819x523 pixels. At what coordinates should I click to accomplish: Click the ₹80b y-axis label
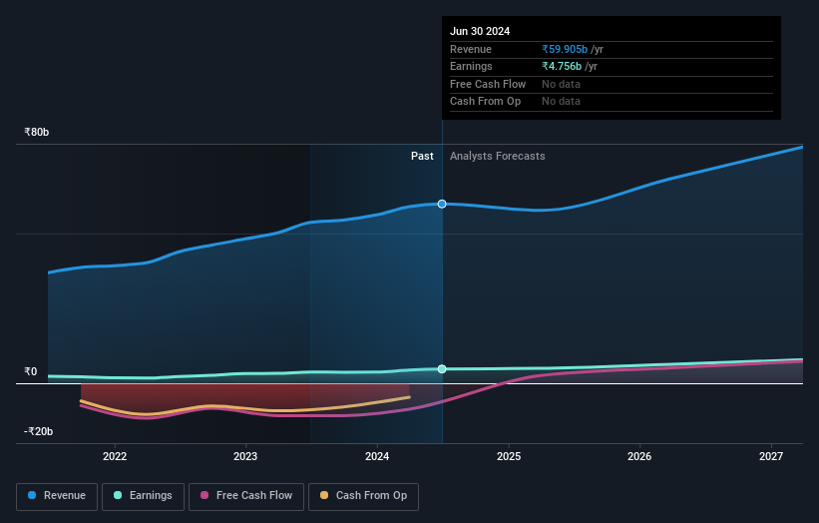(x=37, y=132)
